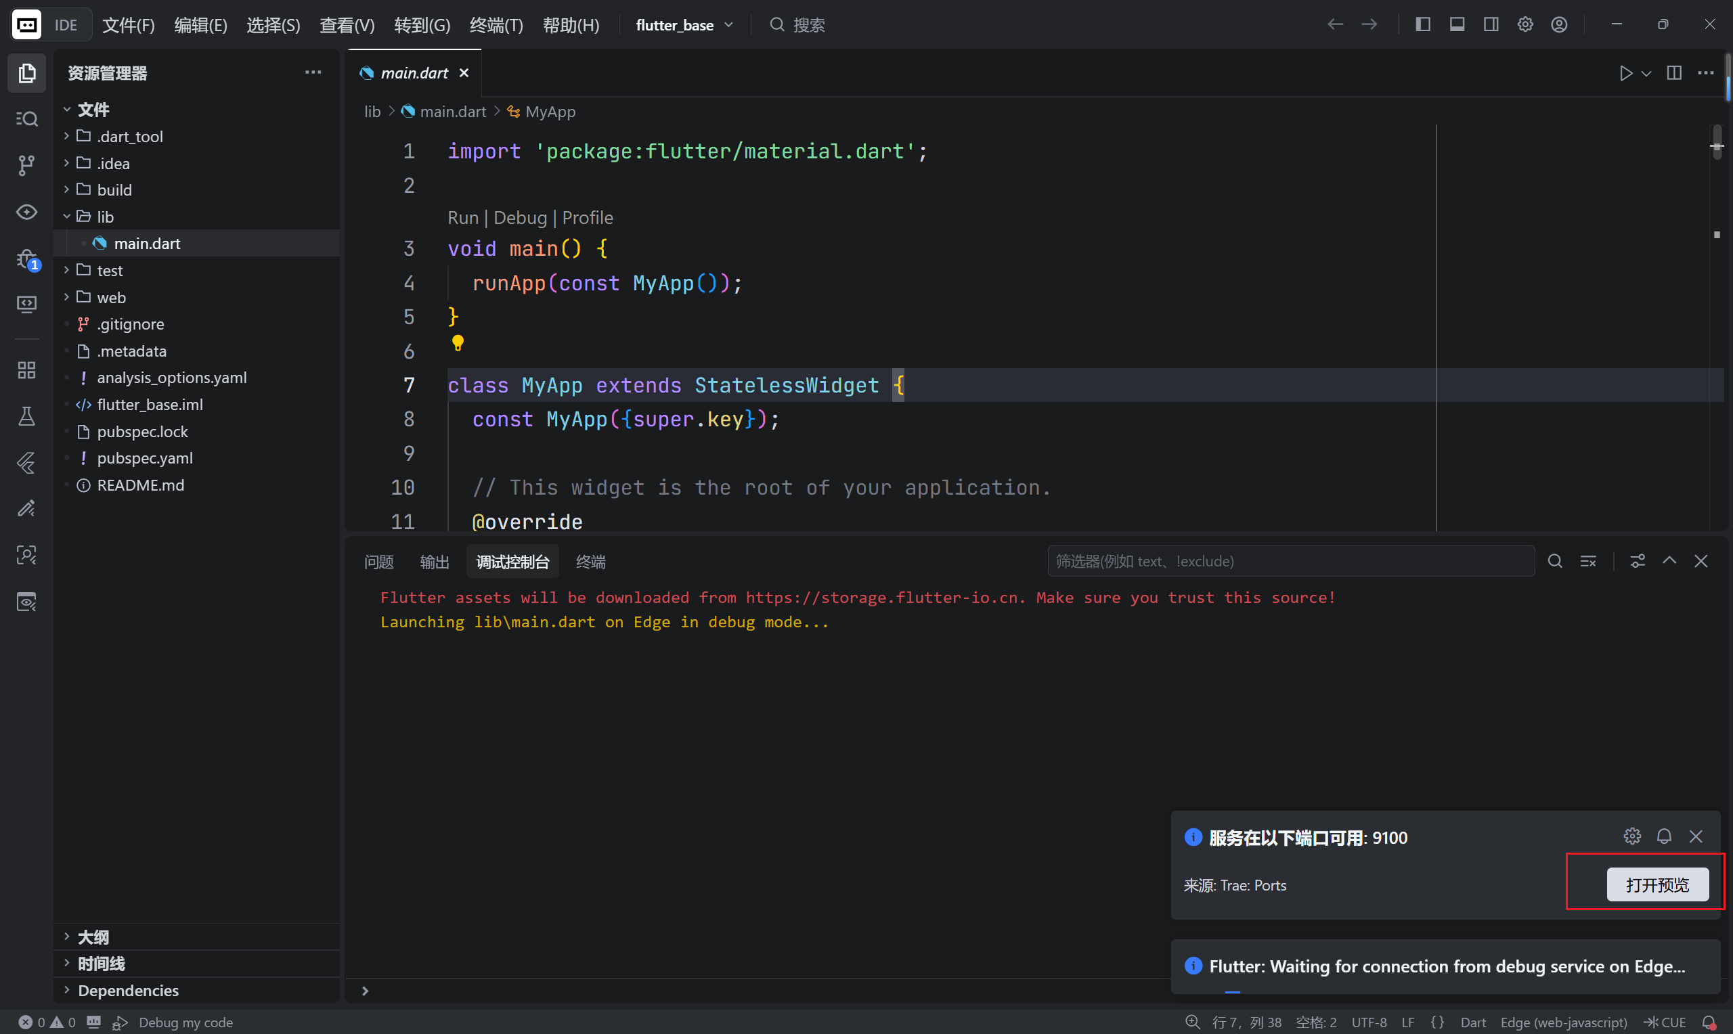The image size is (1733, 1034).
Task: Click the settings gear in the title bar
Action: (x=1525, y=24)
